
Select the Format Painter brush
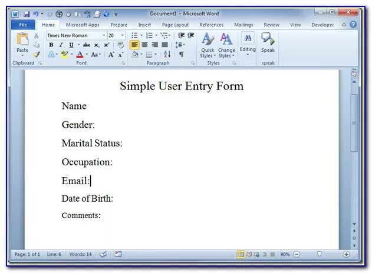click(37, 54)
